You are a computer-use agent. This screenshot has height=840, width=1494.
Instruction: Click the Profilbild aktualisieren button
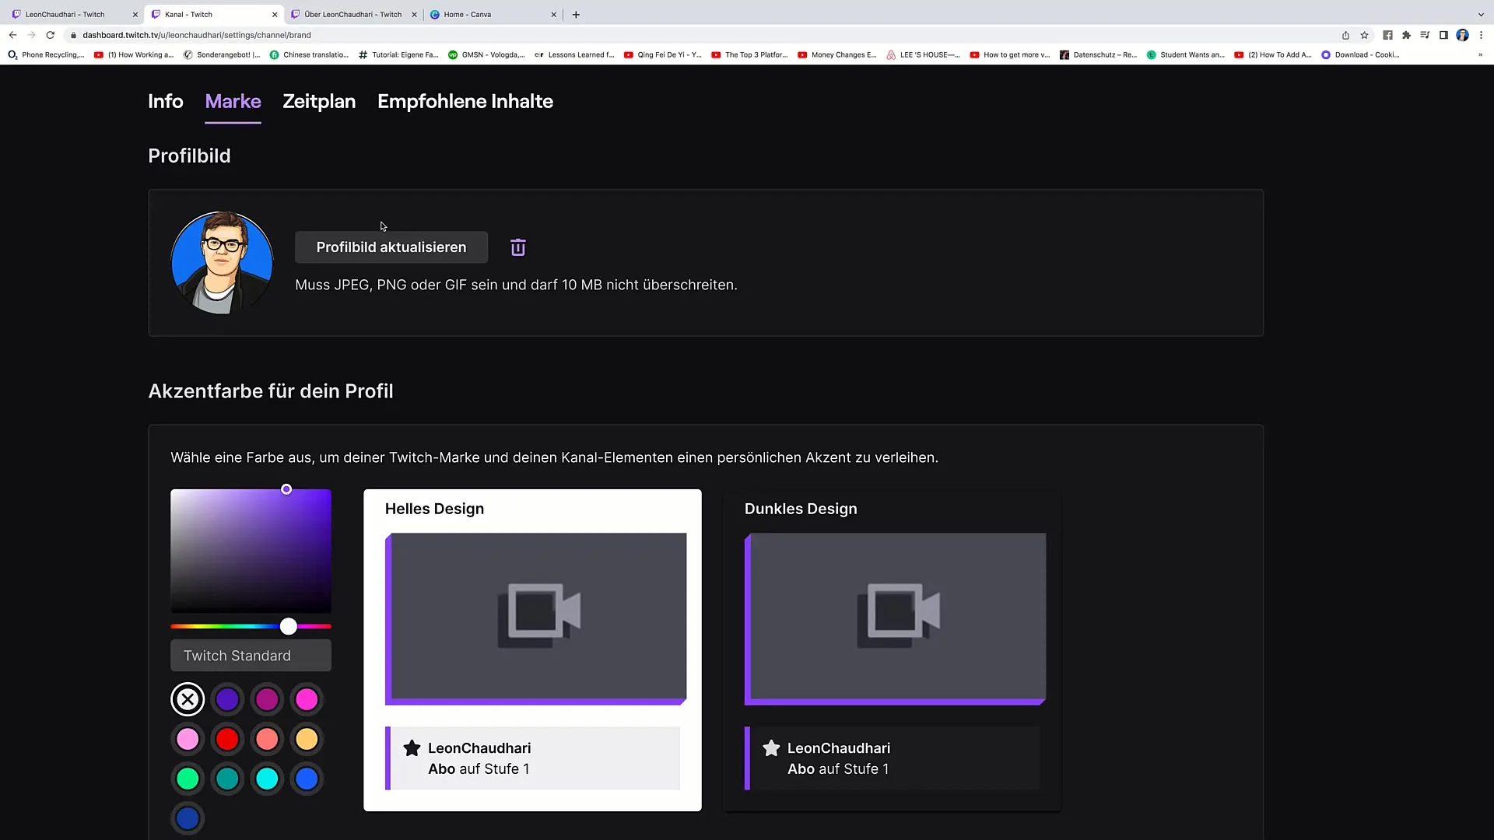tap(391, 246)
